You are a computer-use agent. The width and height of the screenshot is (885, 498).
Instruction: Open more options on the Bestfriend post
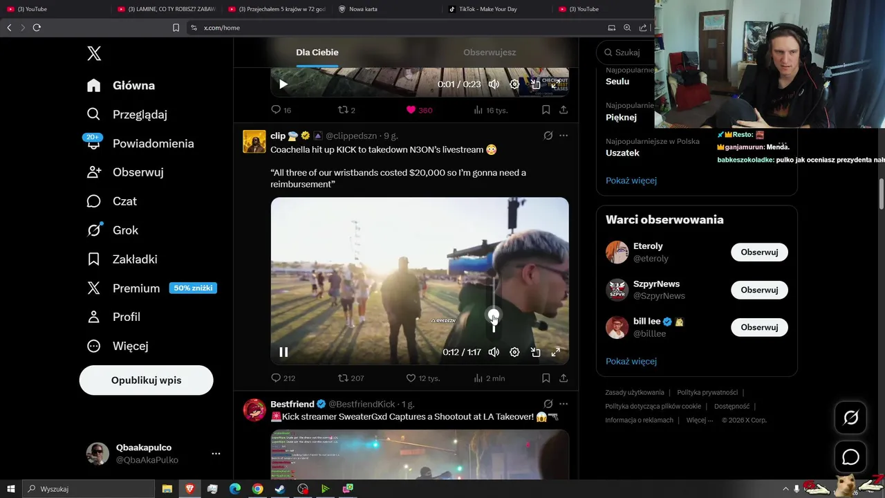point(563,404)
